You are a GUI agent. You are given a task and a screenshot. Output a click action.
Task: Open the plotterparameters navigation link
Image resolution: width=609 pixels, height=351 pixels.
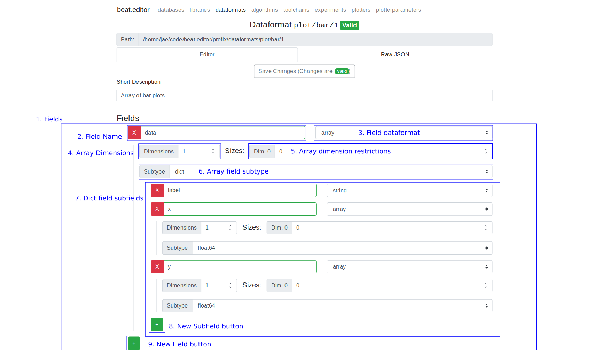point(398,10)
